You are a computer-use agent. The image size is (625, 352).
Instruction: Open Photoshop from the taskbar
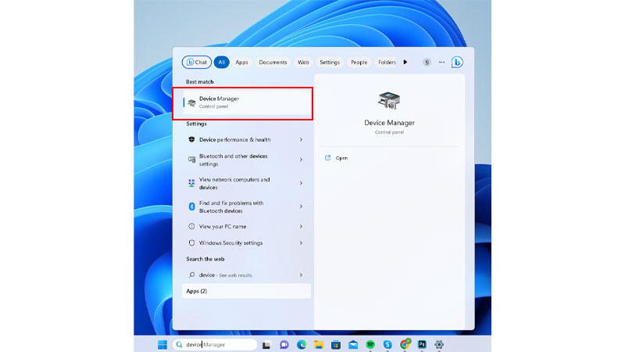click(x=422, y=344)
